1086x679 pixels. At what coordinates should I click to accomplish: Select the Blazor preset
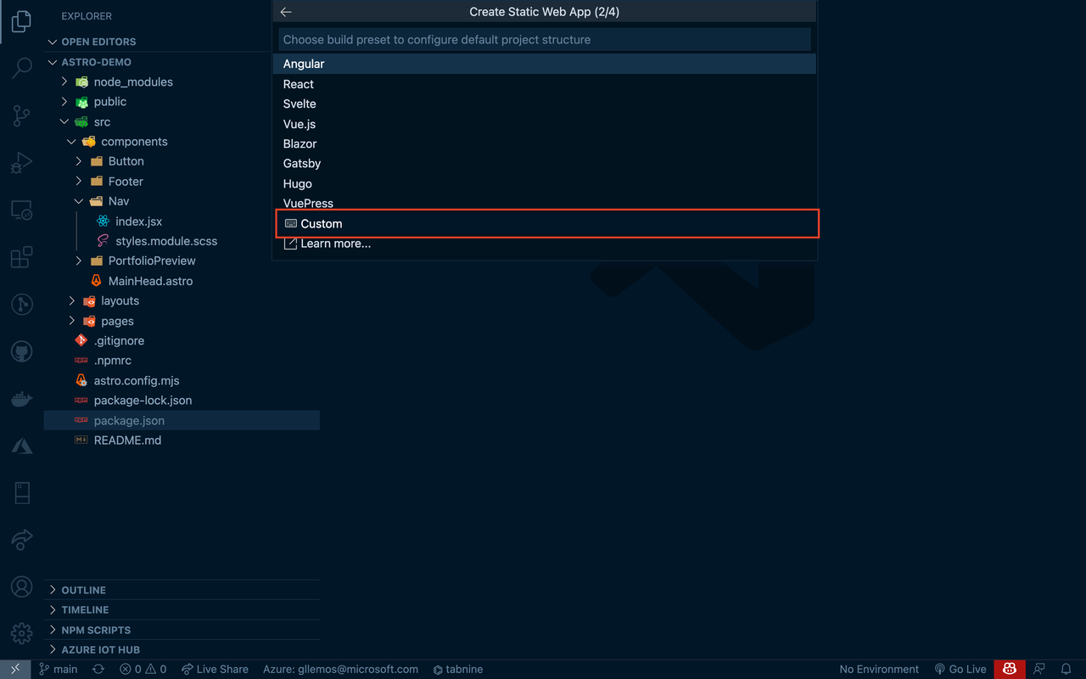545,143
